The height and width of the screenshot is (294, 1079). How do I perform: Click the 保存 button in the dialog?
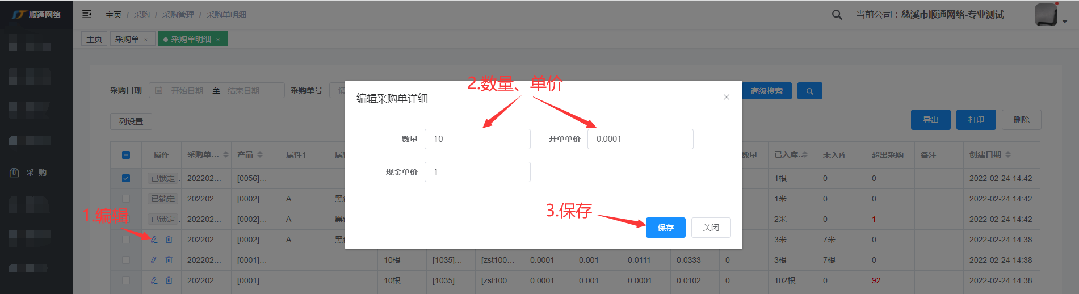[x=665, y=228]
